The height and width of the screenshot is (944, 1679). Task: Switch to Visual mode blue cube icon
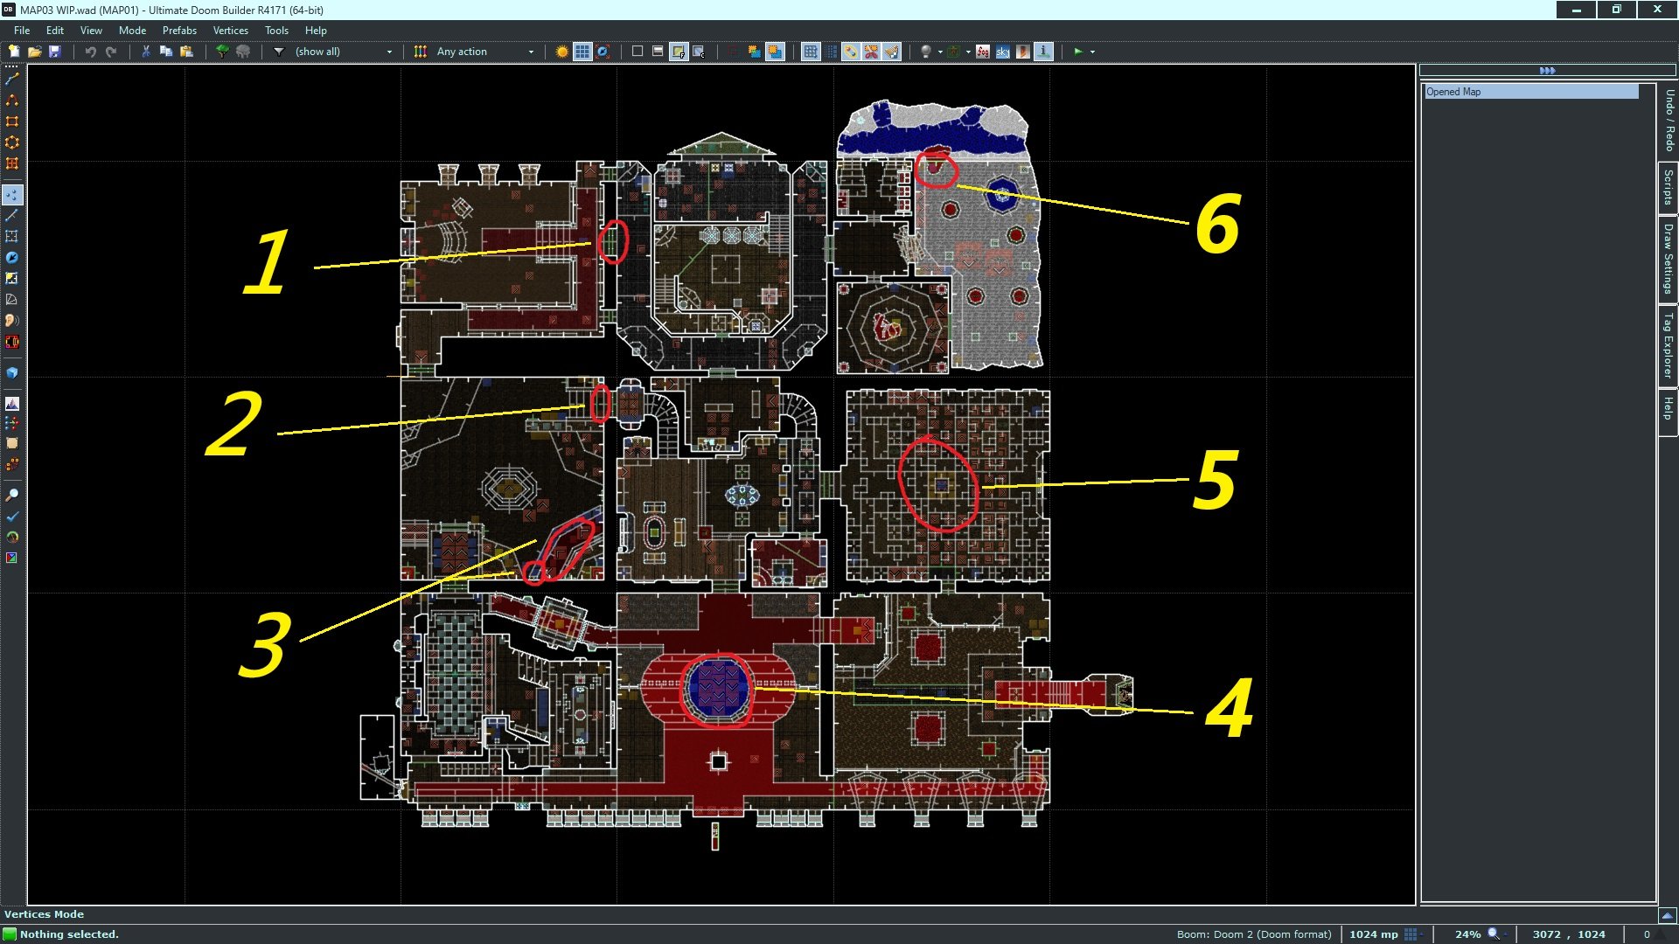pyautogui.click(x=12, y=373)
